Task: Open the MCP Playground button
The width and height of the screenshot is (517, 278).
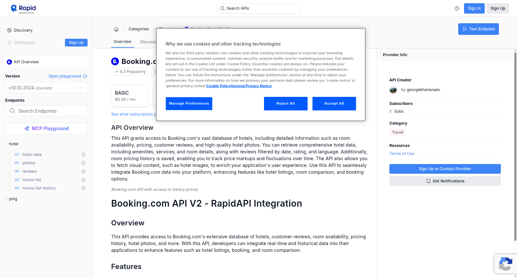Action: 46,129
